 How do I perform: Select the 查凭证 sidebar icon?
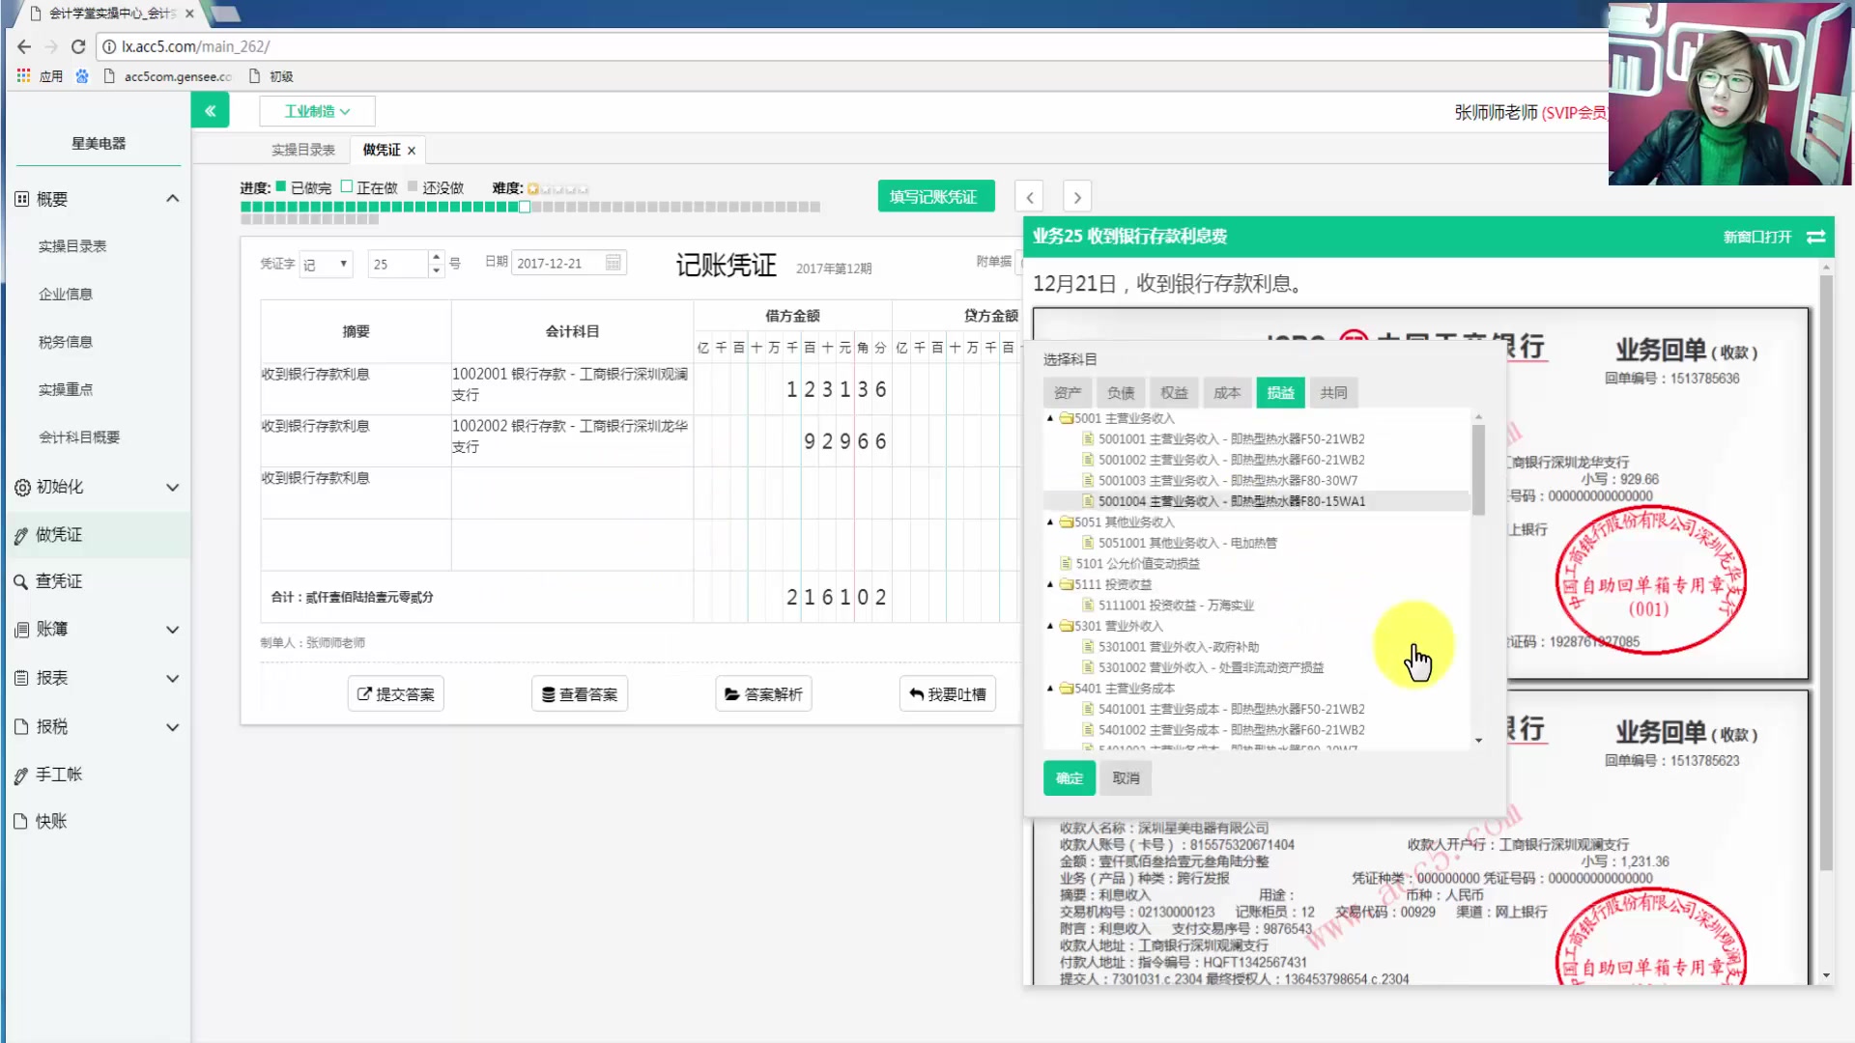22,580
